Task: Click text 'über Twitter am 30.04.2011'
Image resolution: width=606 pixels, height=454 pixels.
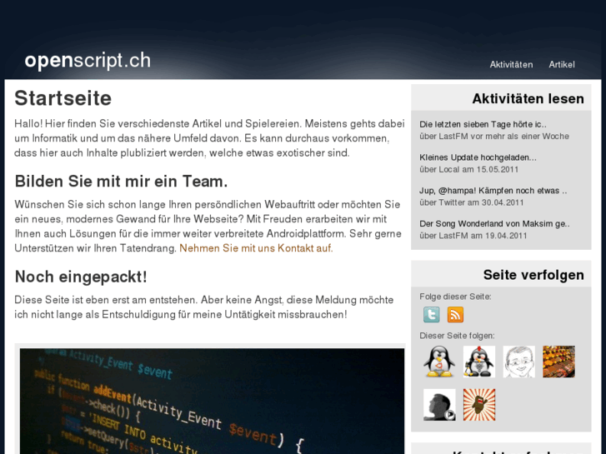Action: [472, 202]
